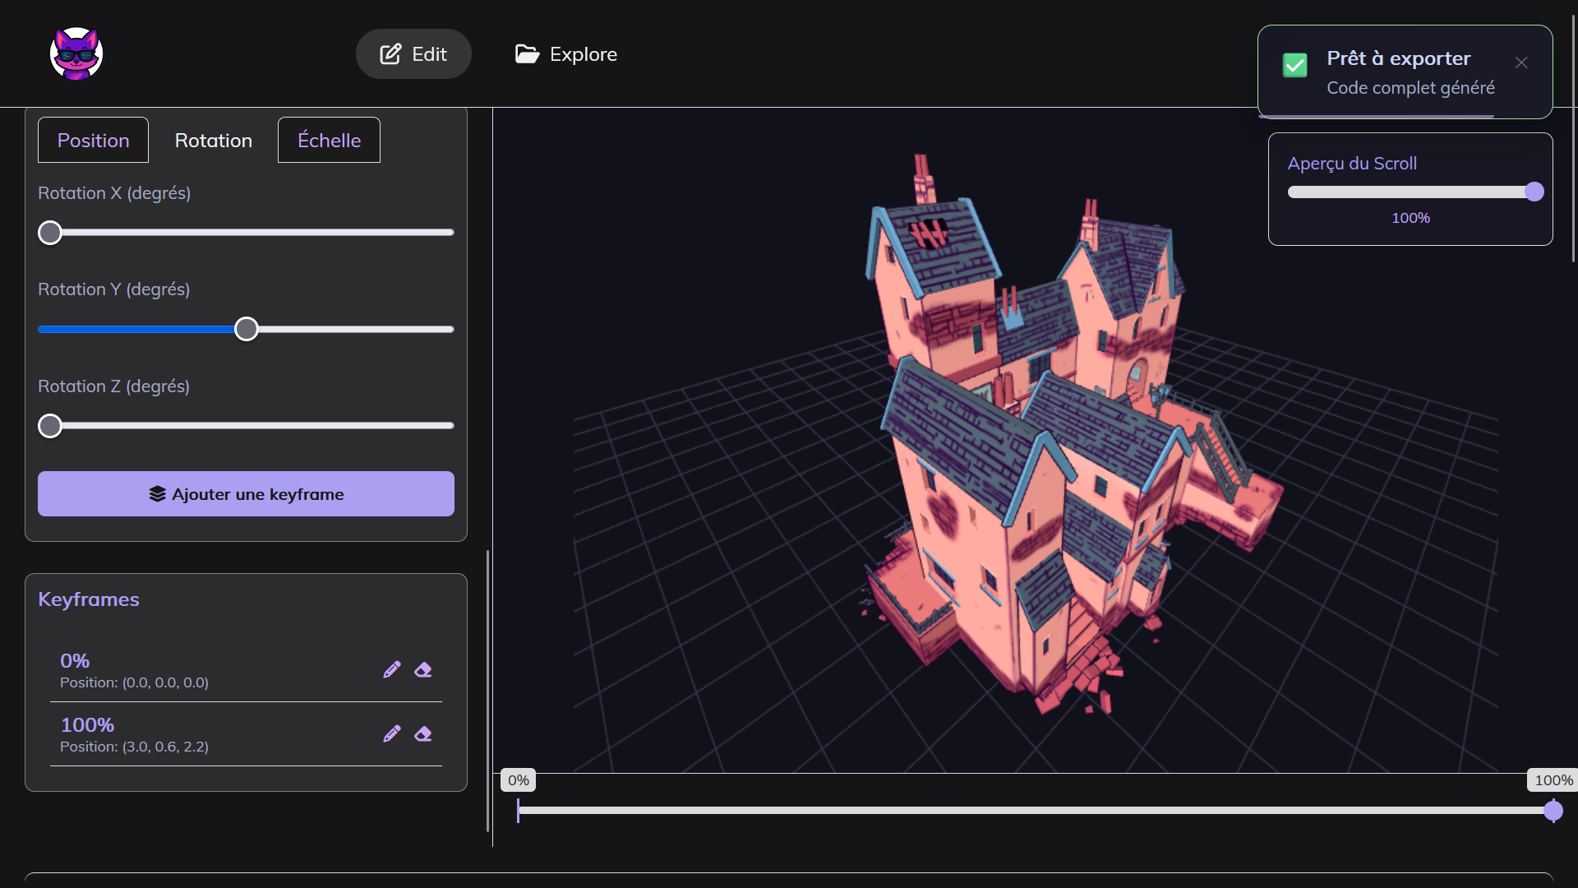
Task: Click the purple cat mascot logo
Action: [76, 53]
